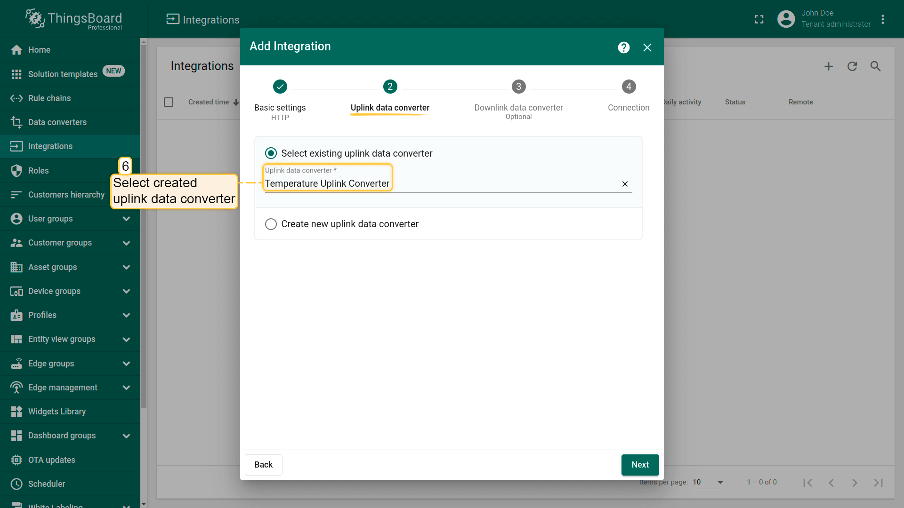904x508 pixels.
Task: Click the User groups person icon
Action: (x=16, y=219)
